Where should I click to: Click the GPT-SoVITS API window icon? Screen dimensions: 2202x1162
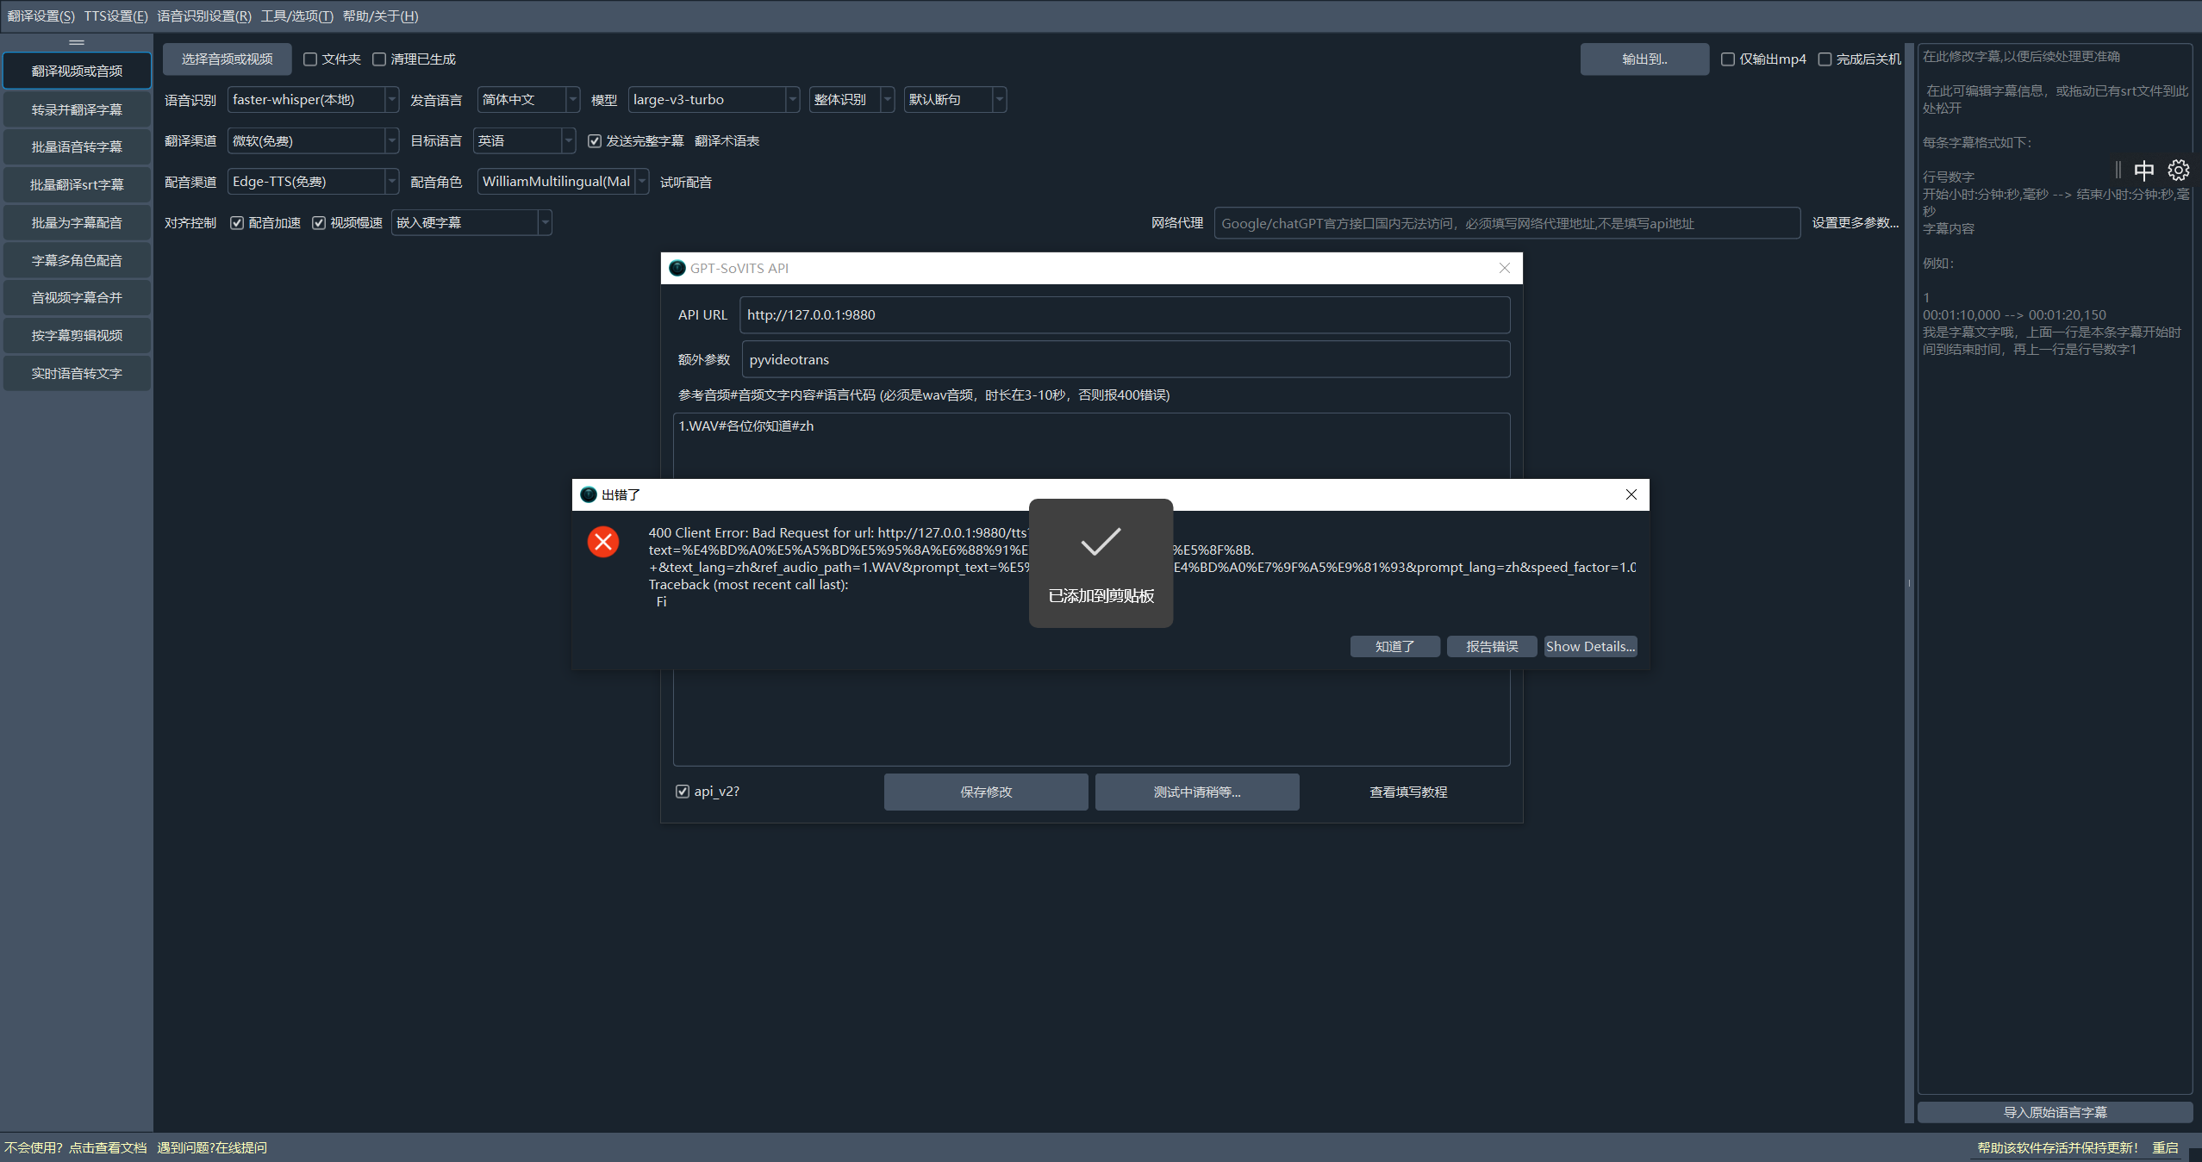[677, 268]
